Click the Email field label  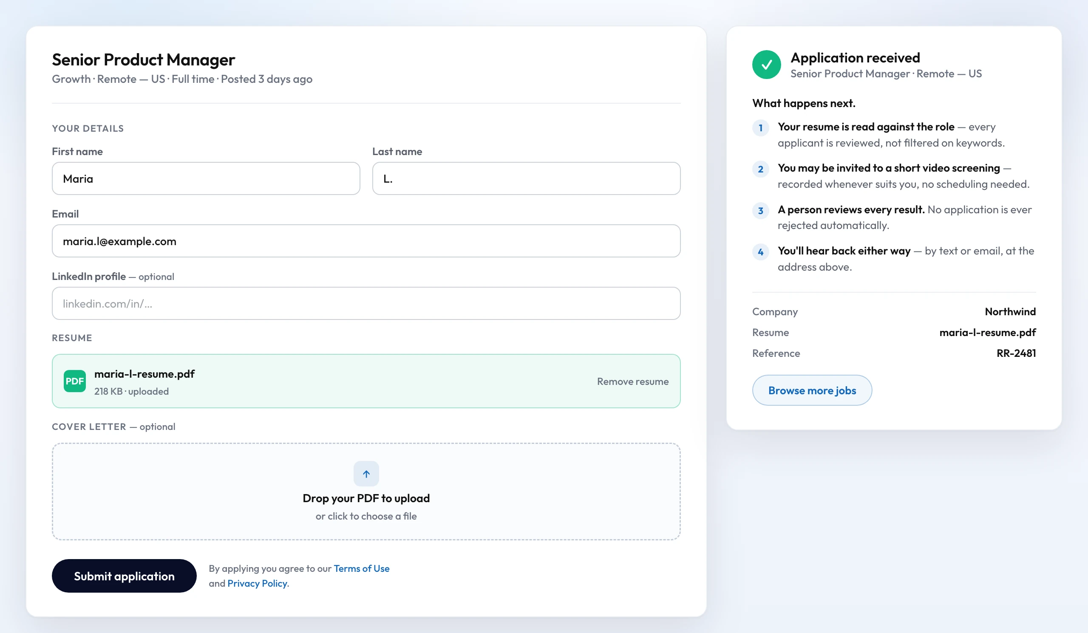click(x=65, y=214)
